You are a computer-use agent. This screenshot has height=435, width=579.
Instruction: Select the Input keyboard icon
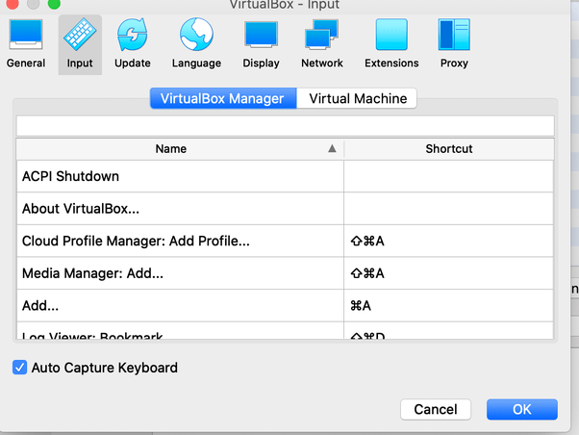tap(80, 35)
